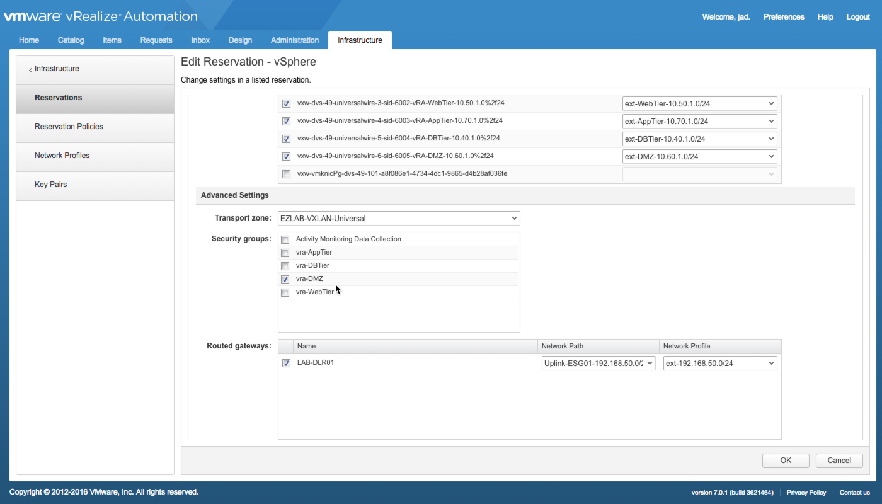Click the Edit Reservation - vSphere heading
882x504 pixels.
pyautogui.click(x=248, y=62)
